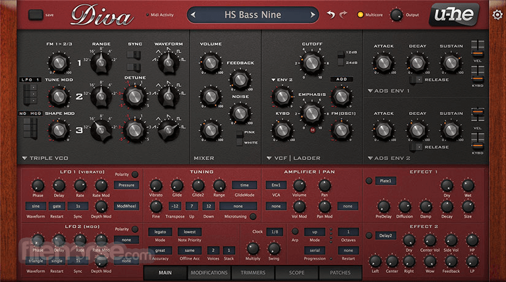Open the Plate1 effect type dropdown
Viewport: 506px width, 282px height.
point(385,181)
